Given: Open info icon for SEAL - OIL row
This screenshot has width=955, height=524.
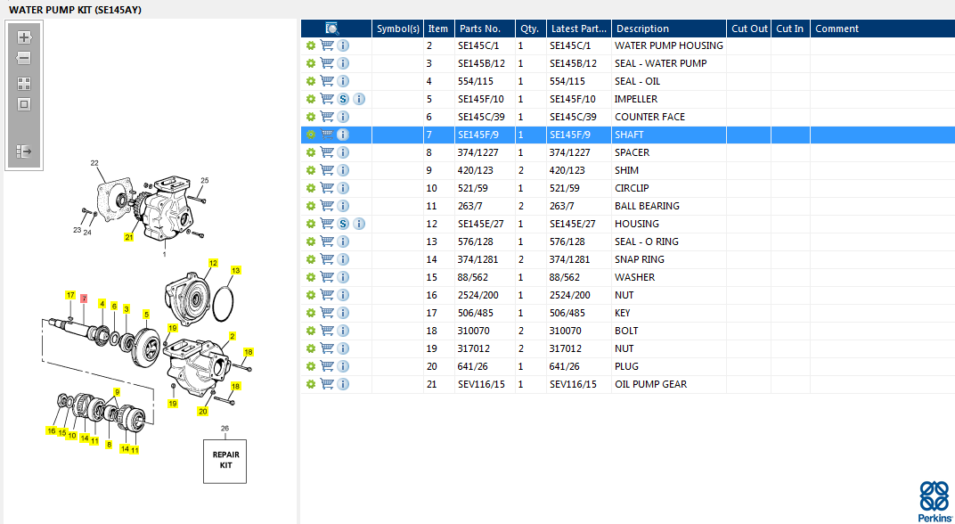Looking at the screenshot, I should point(343,81).
